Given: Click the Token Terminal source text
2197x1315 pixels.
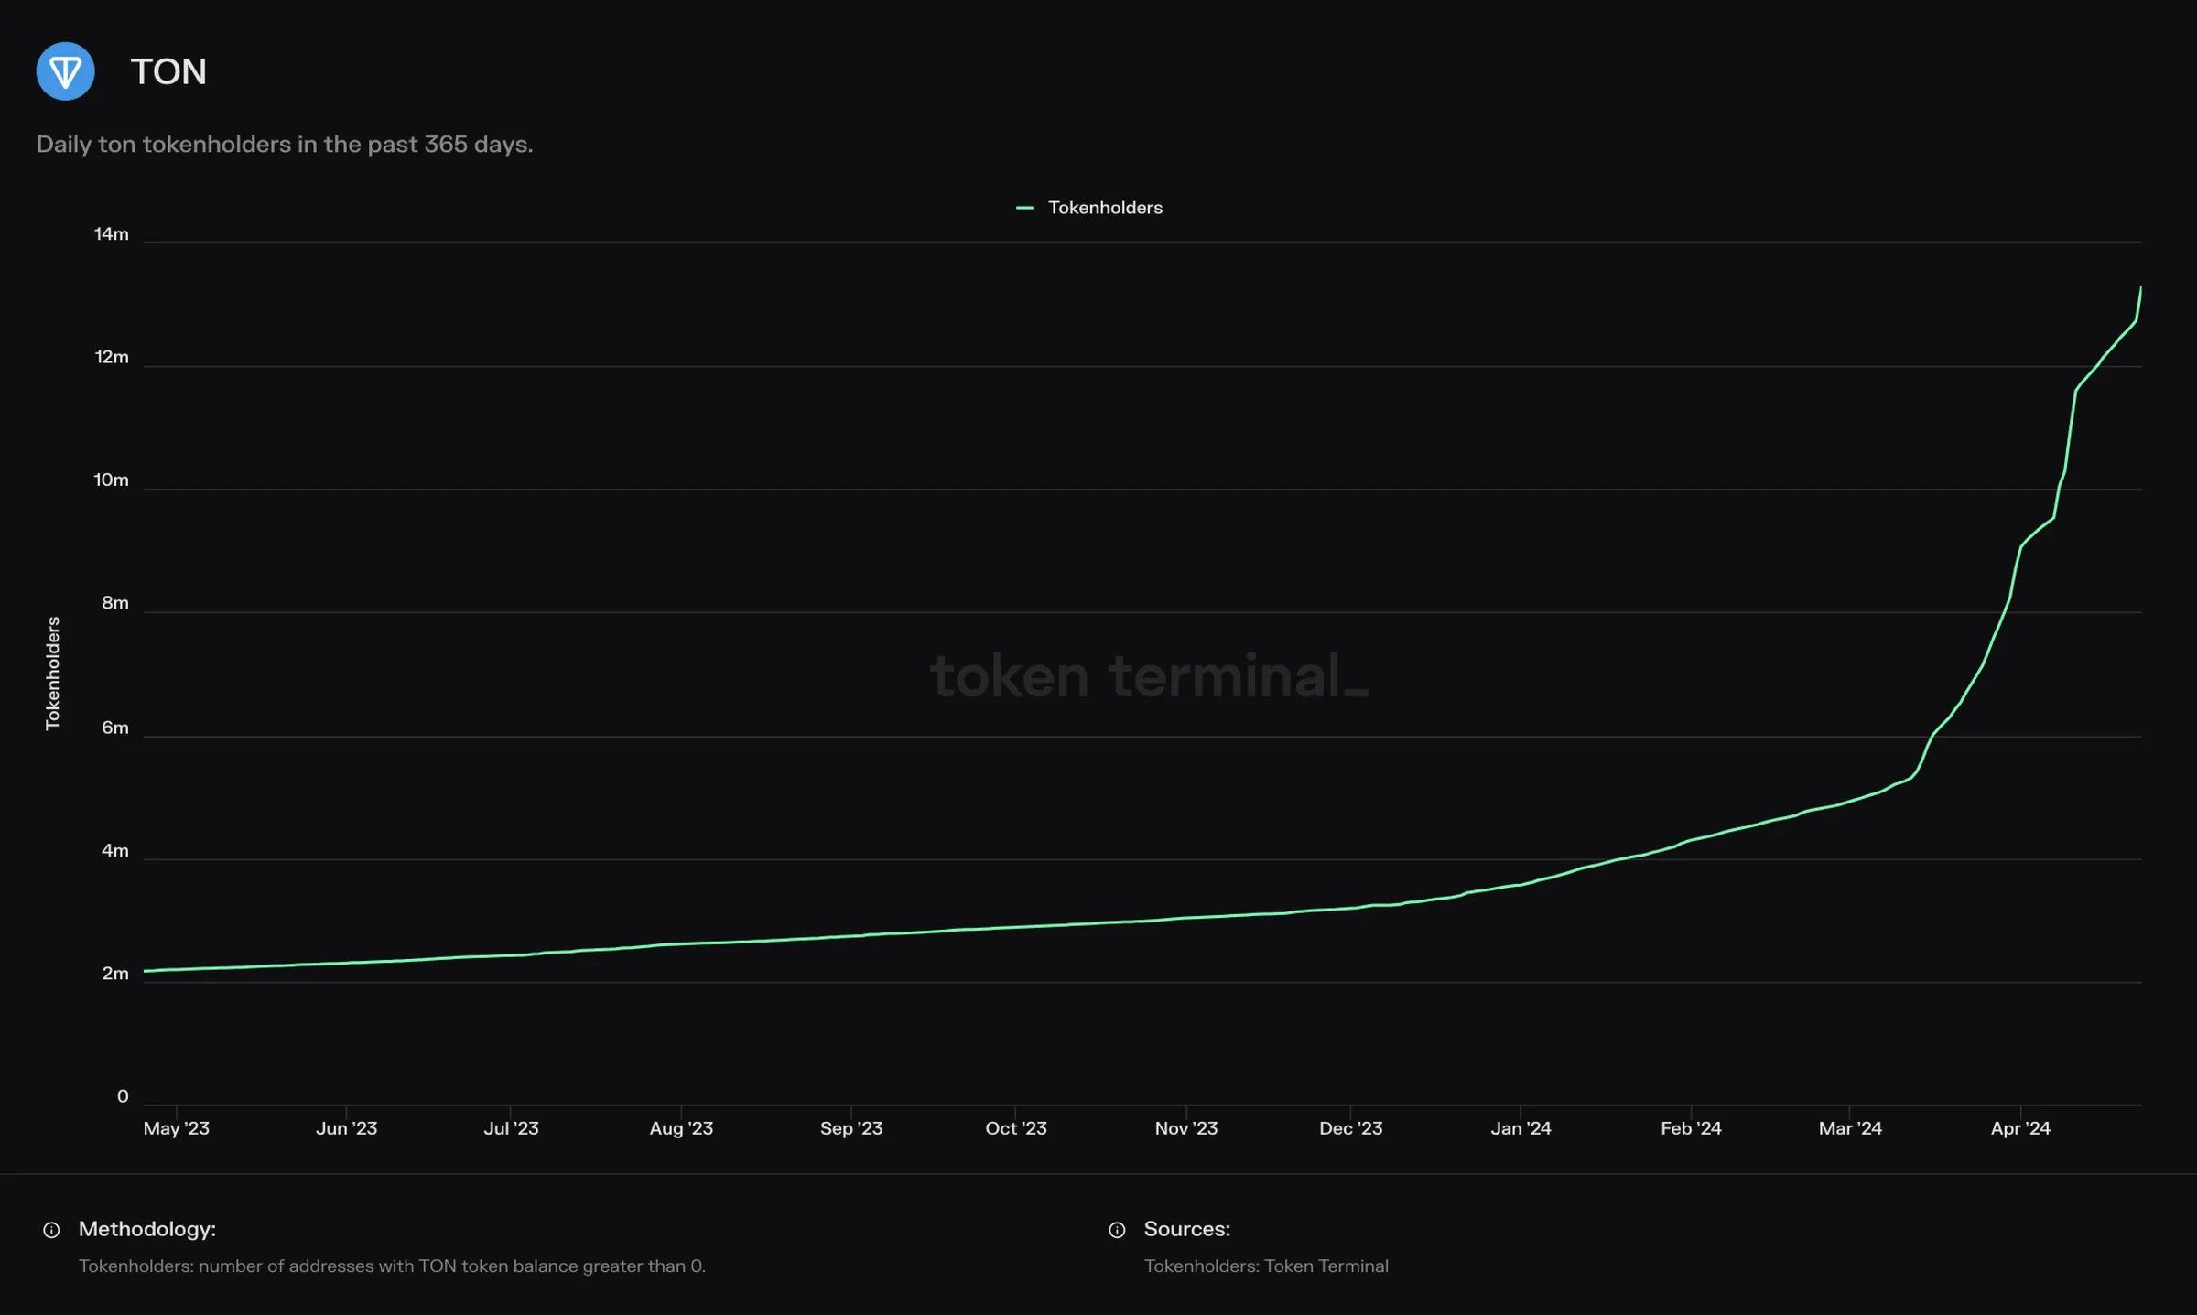Looking at the screenshot, I should coord(1266,1266).
